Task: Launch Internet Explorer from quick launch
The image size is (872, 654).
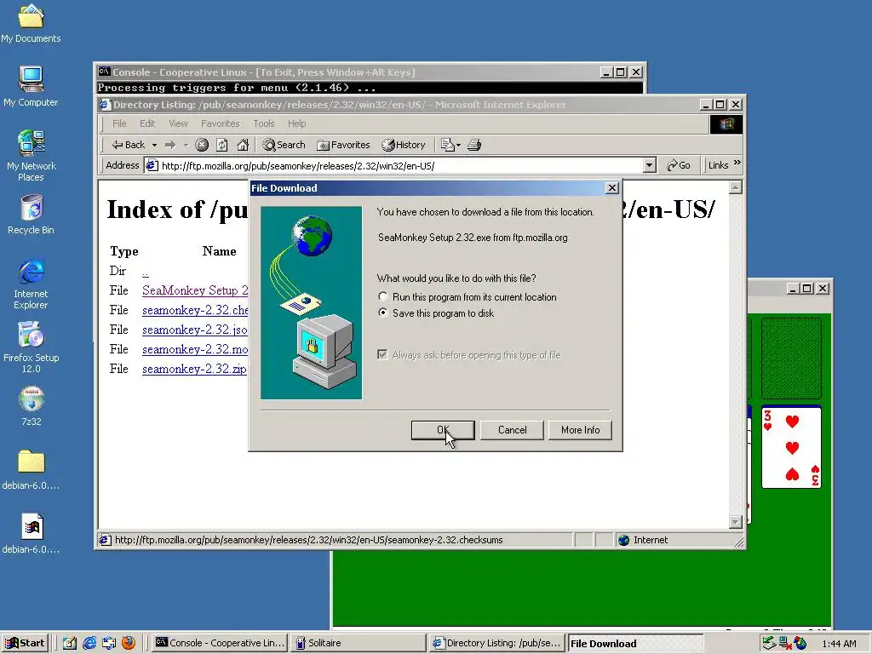Action: click(x=89, y=643)
